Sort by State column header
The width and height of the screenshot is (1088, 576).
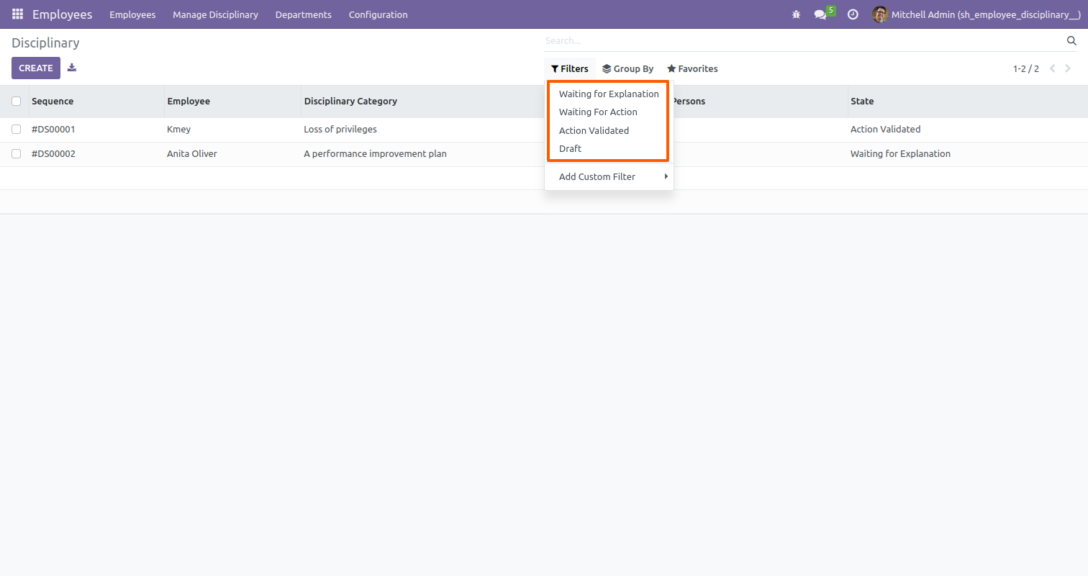click(968, 102)
